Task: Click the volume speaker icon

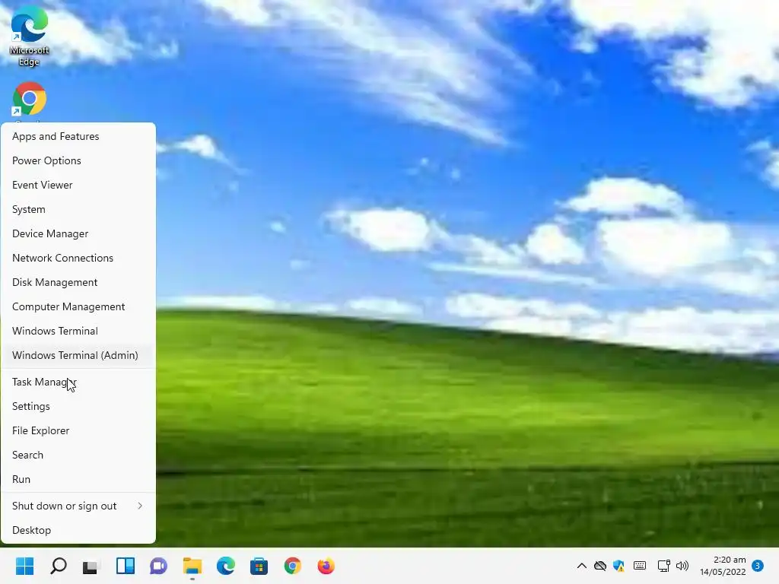Action: [682, 566]
